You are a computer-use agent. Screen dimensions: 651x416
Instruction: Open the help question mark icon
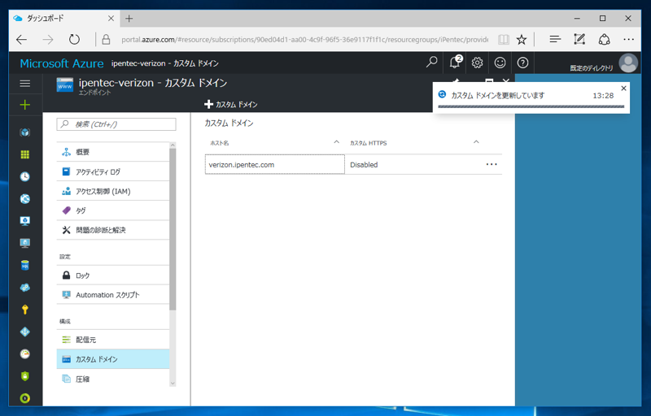point(522,63)
